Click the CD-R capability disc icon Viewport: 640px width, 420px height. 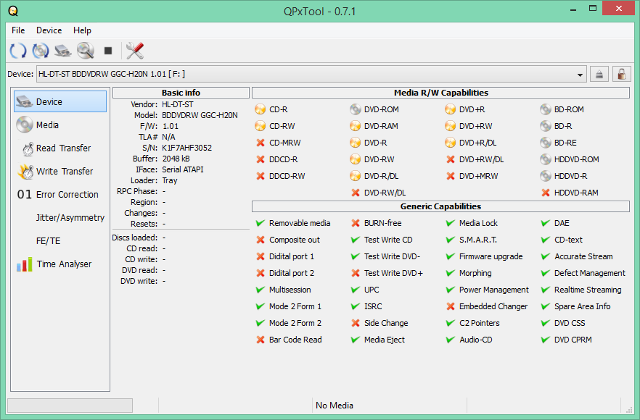tap(260, 109)
